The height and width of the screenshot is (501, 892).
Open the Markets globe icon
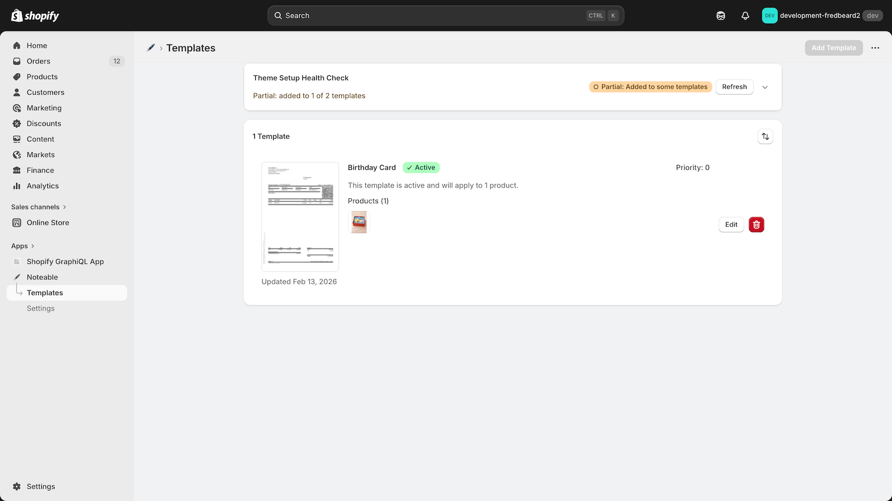[17, 155]
